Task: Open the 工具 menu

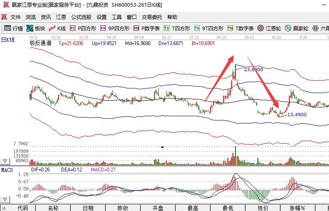Action: pos(117,17)
